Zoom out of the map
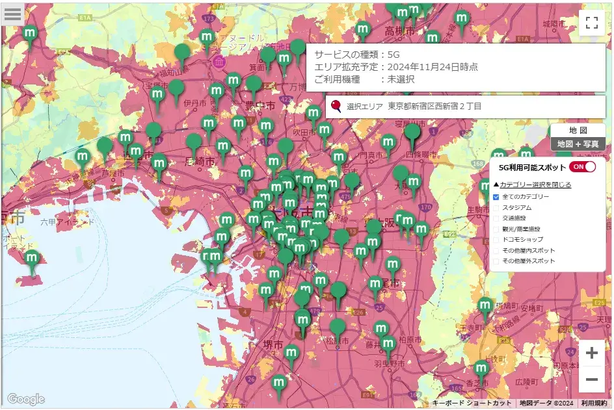This screenshot has height=410, width=614. (591, 379)
